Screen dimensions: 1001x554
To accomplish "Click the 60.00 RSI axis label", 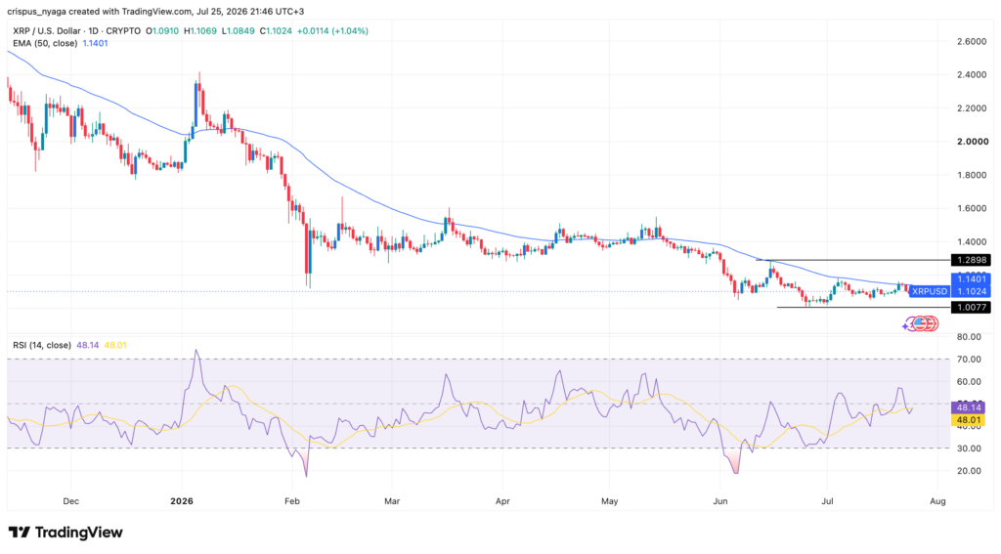I will click(x=969, y=382).
